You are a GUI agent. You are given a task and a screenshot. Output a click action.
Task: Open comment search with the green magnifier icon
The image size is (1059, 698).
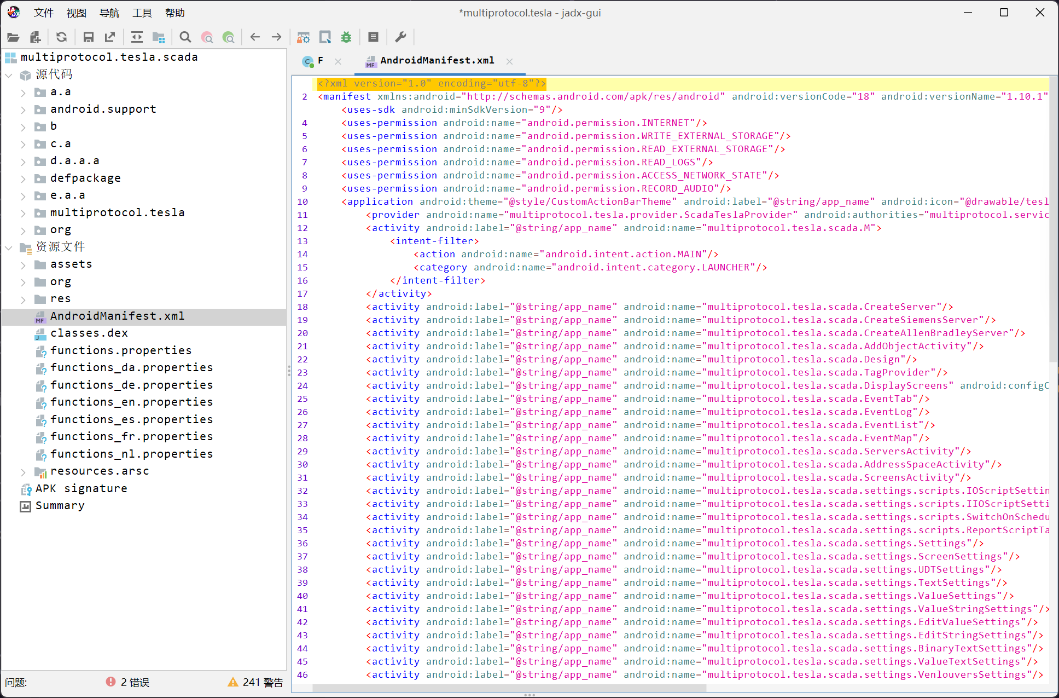[x=229, y=37]
